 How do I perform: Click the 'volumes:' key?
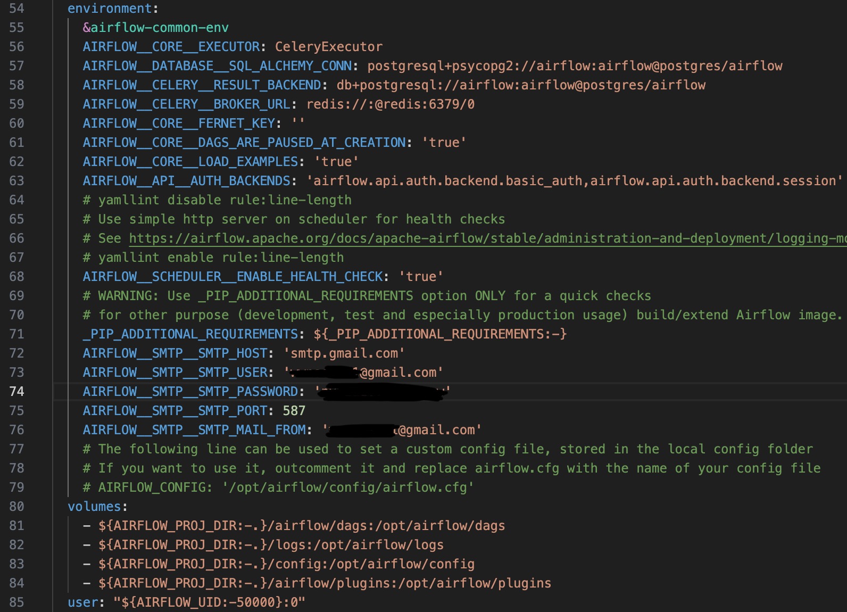98,507
